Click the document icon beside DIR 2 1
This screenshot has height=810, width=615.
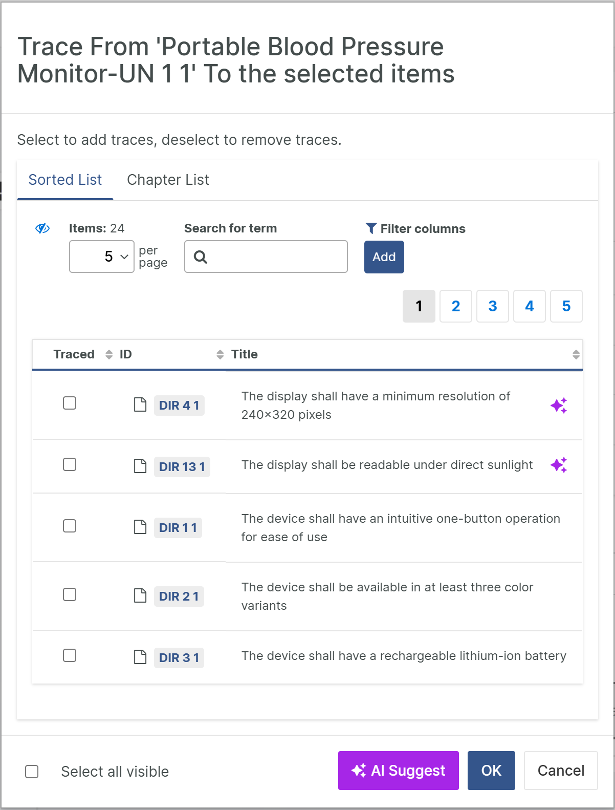[140, 595]
